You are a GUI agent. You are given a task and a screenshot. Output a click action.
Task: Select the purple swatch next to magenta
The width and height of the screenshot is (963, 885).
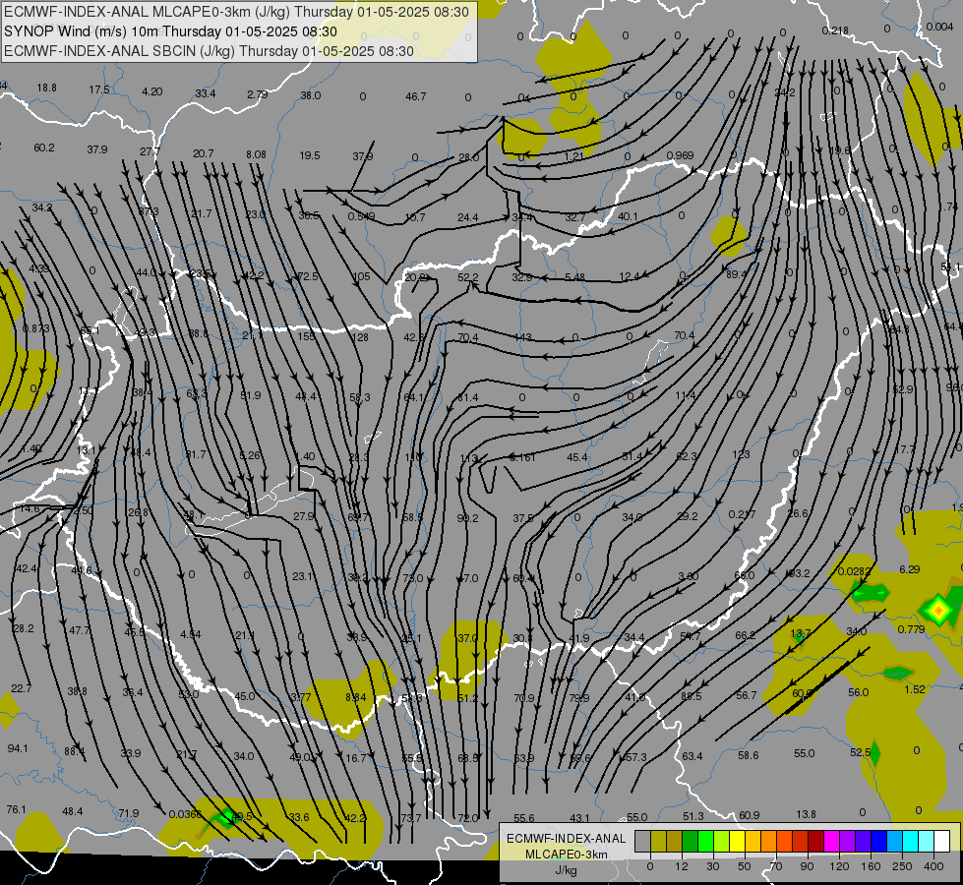848,842
